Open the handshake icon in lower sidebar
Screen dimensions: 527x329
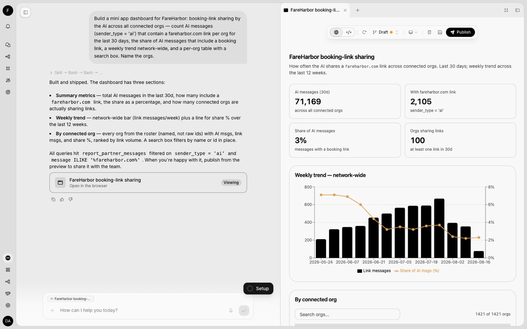coord(8,294)
